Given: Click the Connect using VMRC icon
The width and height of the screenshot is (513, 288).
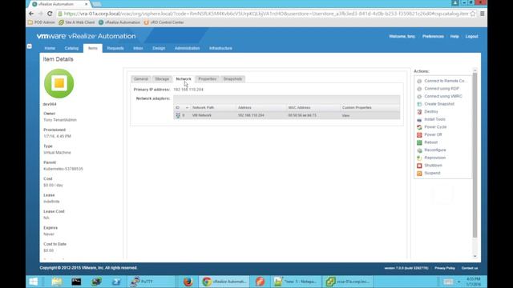Looking at the screenshot, I should 419,96.
